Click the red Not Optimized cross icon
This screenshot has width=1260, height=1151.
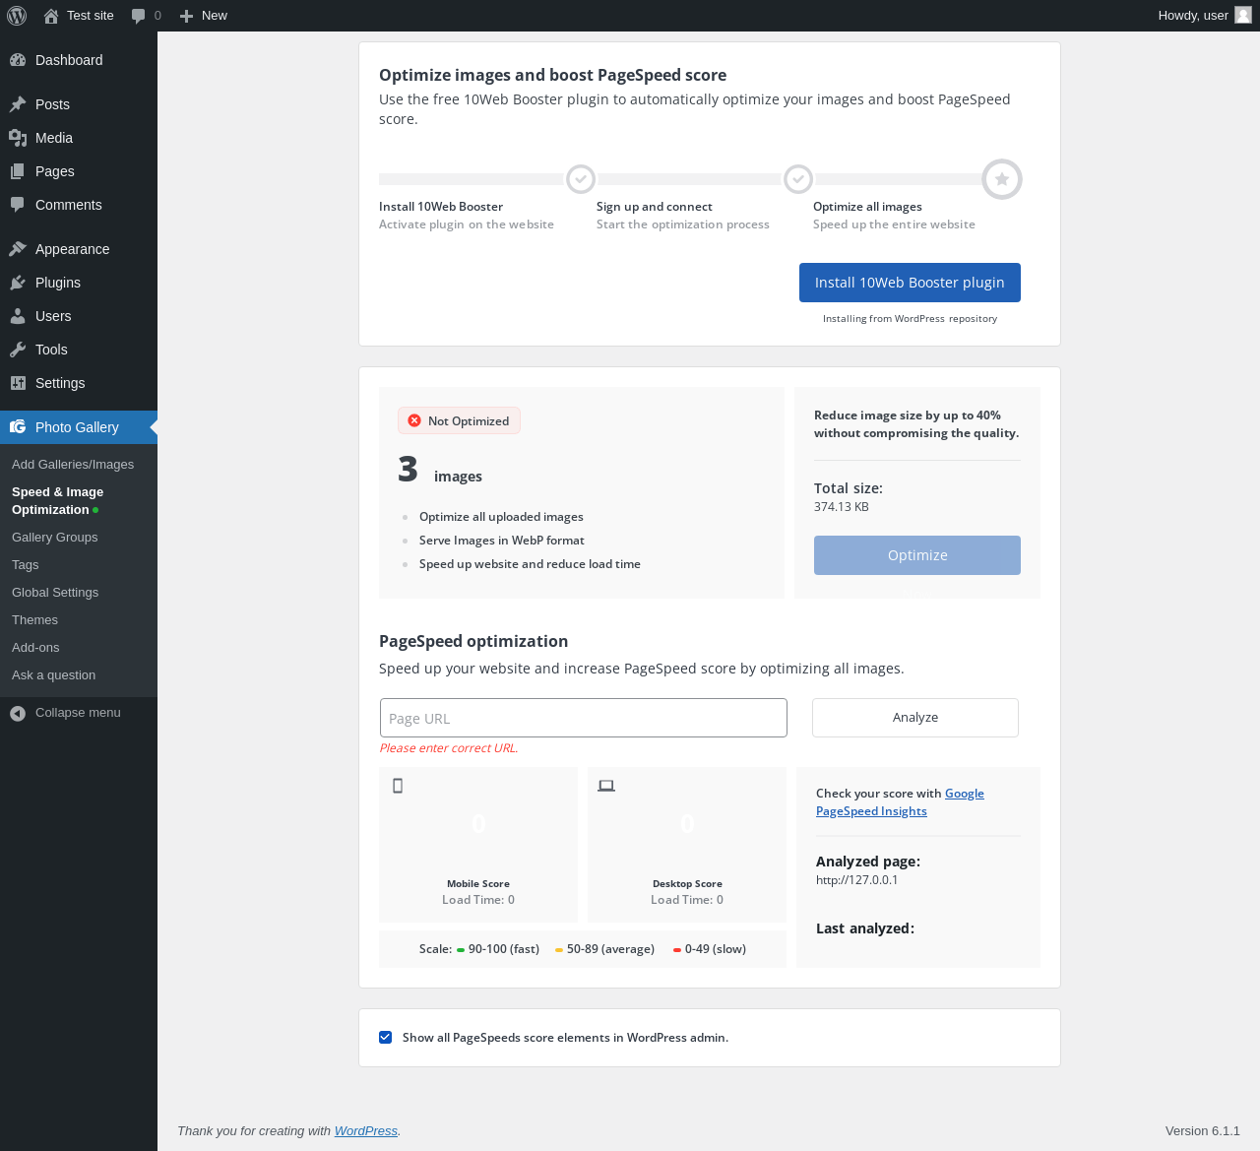(414, 420)
